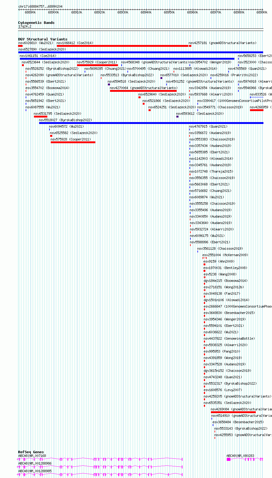
Task: Open ABCA8|NM_001288986 transcript label
Action: click(x=35, y=463)
